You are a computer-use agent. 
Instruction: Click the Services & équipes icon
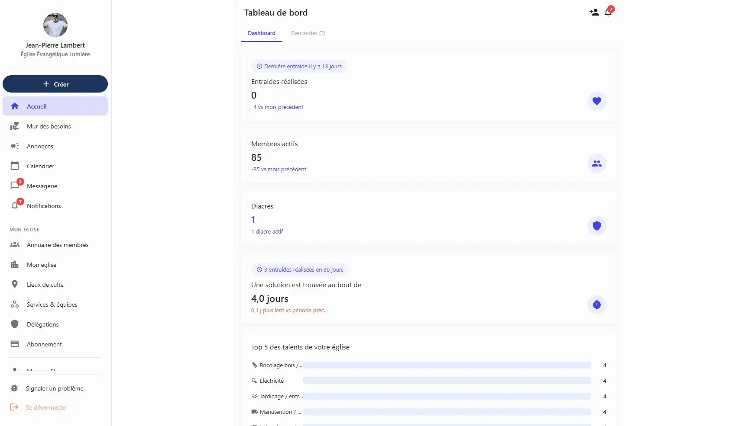[x=15, y=304]
